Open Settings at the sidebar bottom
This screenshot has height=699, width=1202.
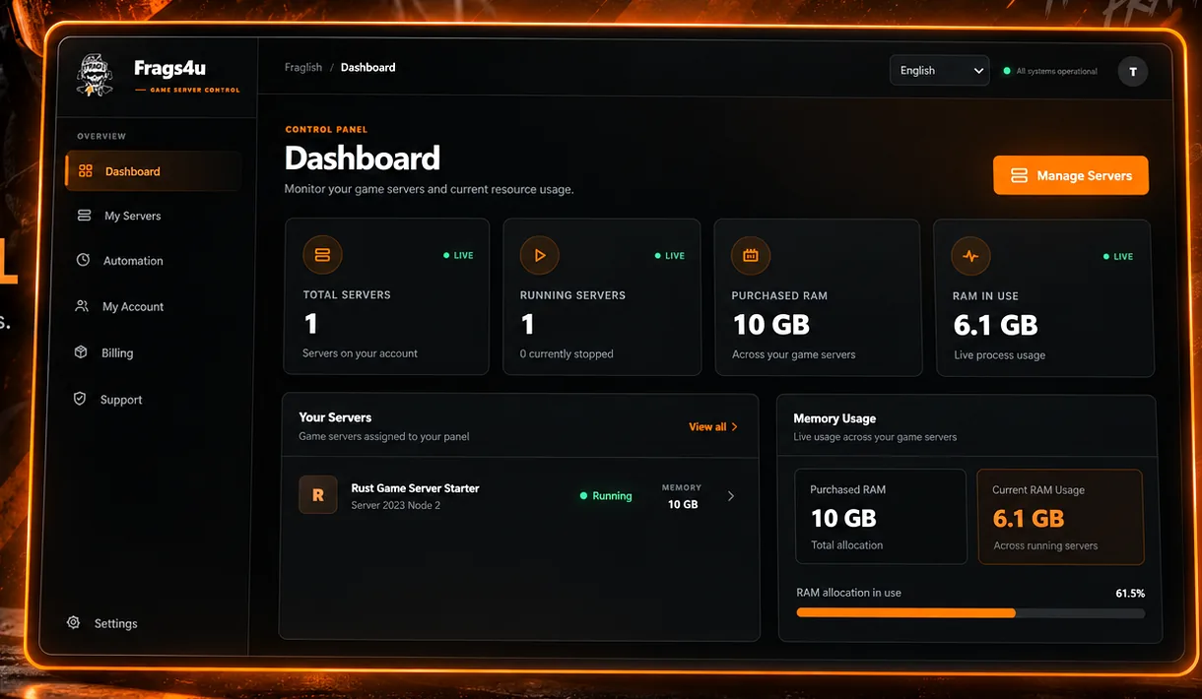115,623
